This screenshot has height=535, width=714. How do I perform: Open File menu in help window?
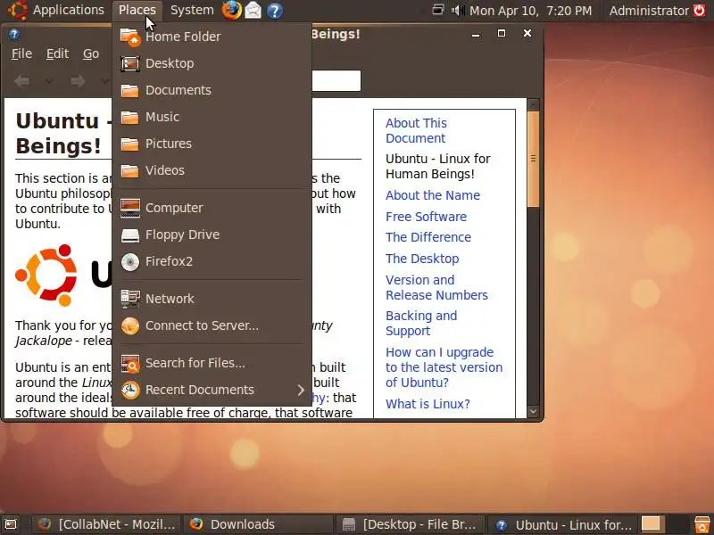click(21, 53)
